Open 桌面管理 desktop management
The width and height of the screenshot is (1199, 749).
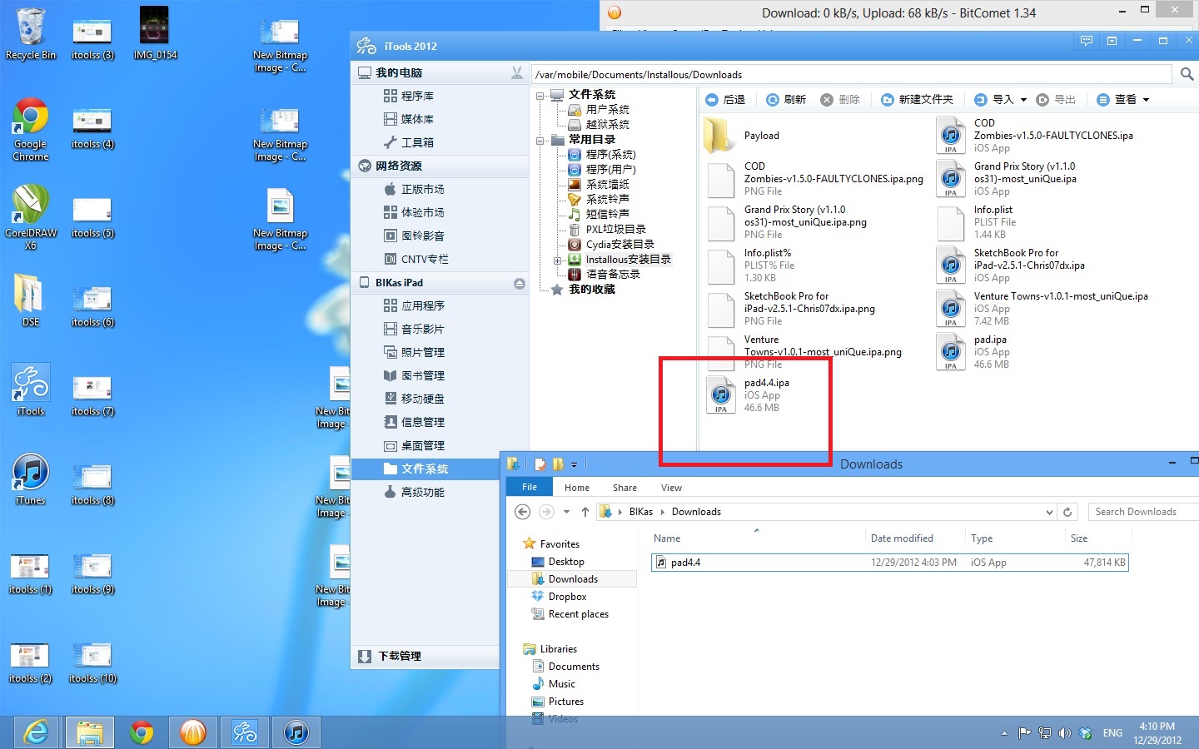(414, 445)
